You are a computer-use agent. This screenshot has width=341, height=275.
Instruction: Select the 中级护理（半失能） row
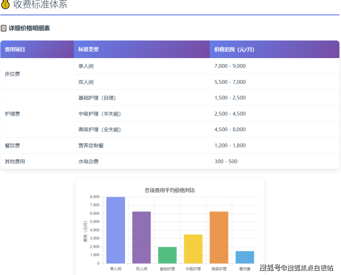tap(100, 114)
